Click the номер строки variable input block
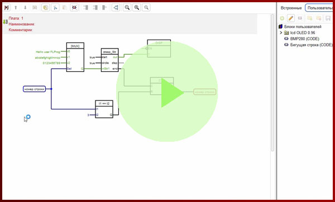Image resolution: width=335 pixels, height=202 pixels. point(34,89)
